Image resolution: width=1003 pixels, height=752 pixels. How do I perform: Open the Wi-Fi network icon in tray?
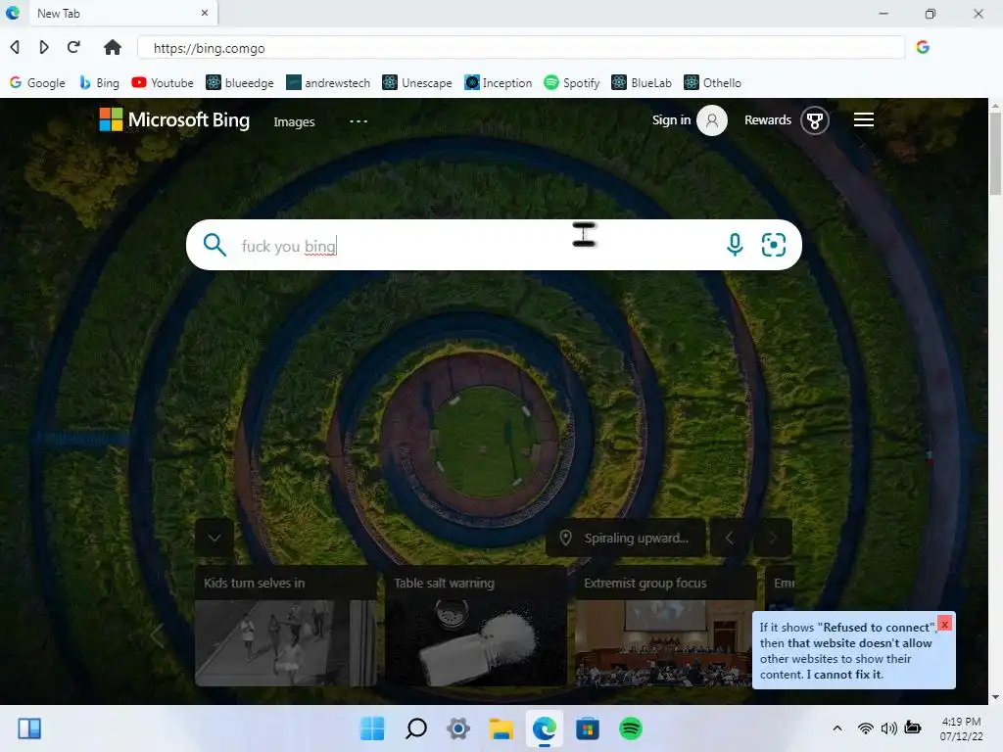[x=866, y=728]
